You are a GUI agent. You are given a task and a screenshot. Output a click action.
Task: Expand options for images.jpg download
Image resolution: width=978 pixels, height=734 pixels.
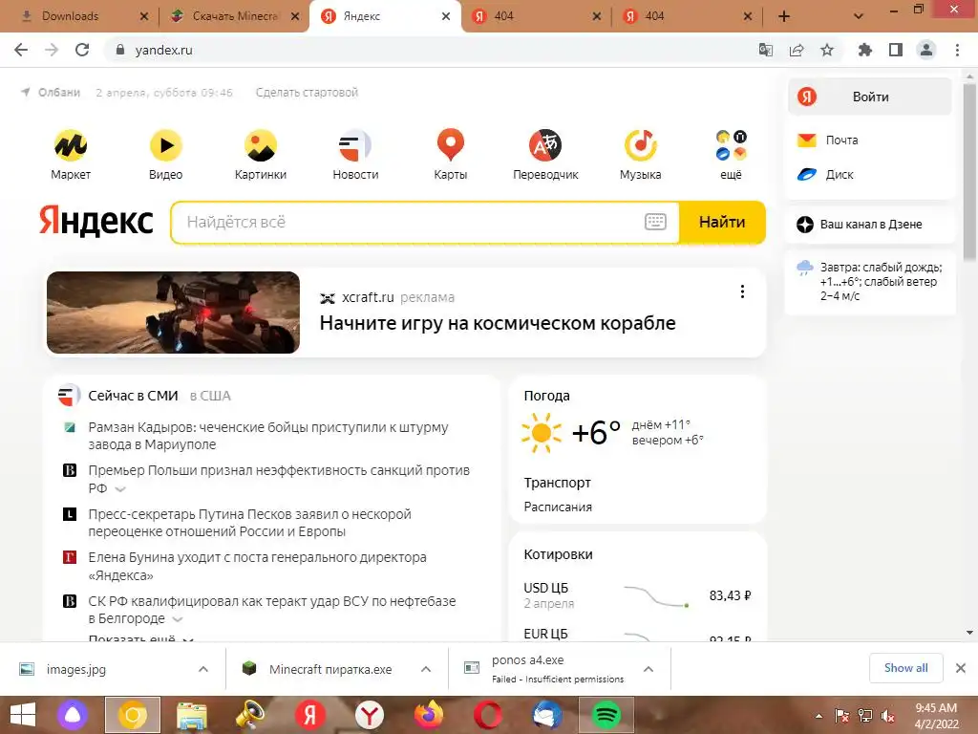(203, 669)
